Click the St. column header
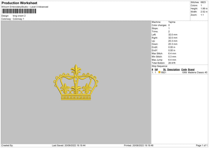The height and width of the screenshot is (148, 209). tap(164, 69)
